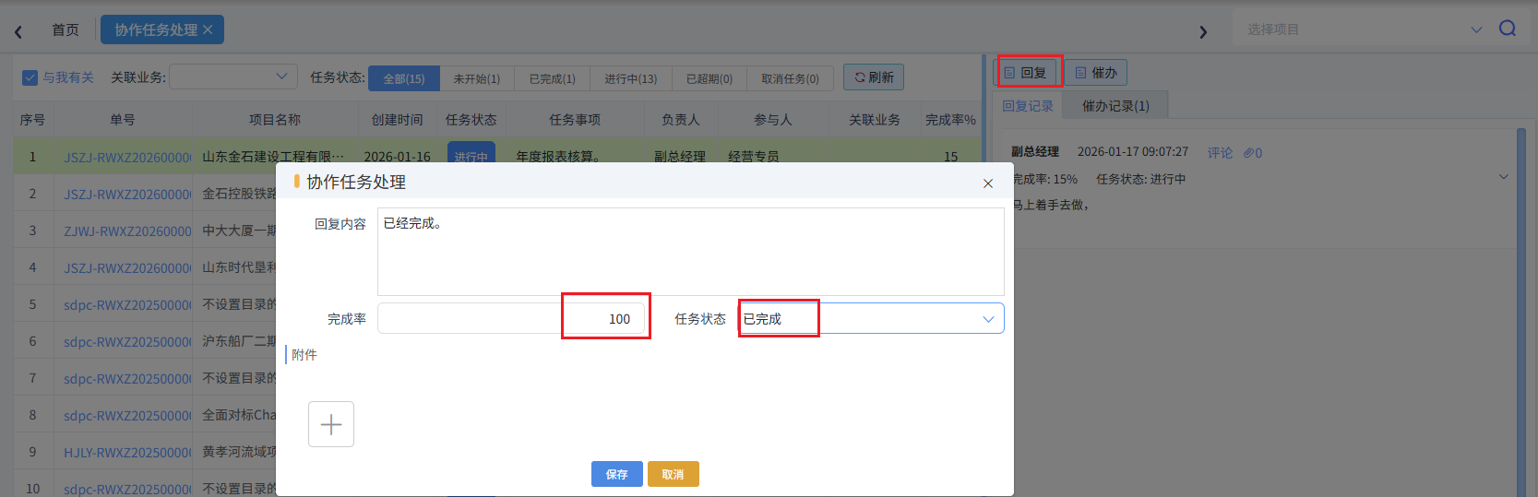
Task: Click the plus icon to add attachment
Action: coord(330,424)
